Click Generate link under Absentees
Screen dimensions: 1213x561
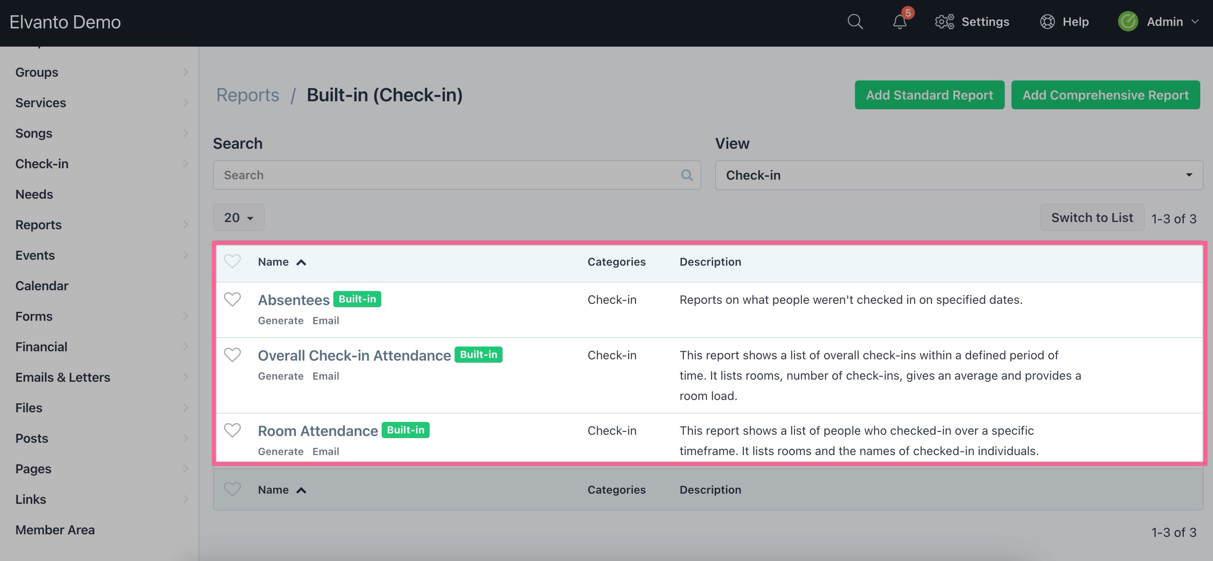281,321
